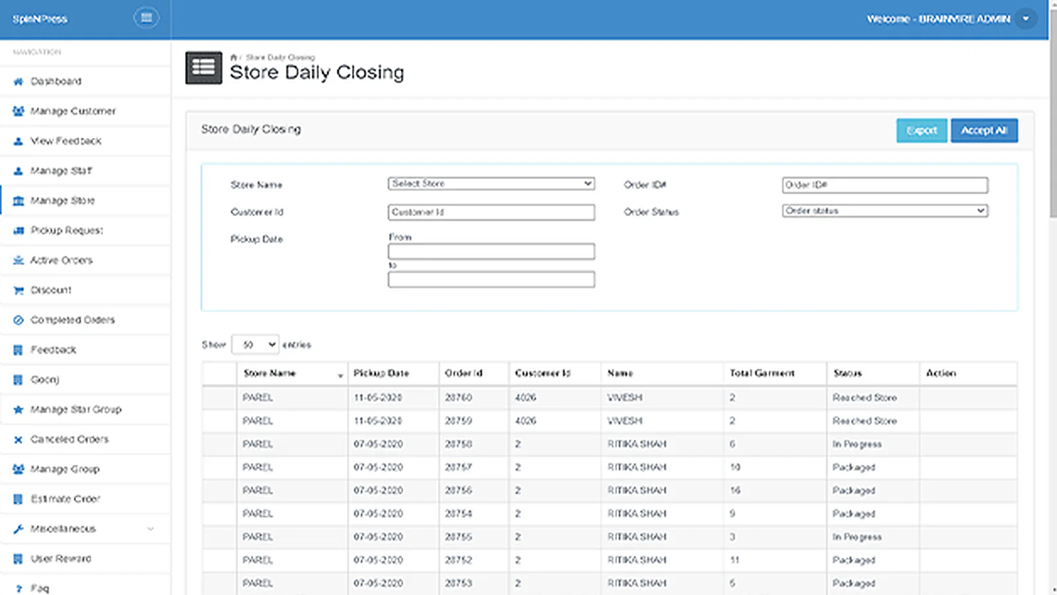Click the Export button
Viewport: 1057px width, 595px height.
click(x=922, y=130)
